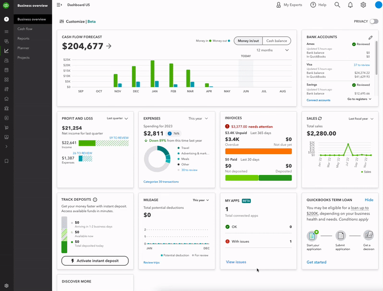
Task: Click Review trips link
Action: coord(151,262)
